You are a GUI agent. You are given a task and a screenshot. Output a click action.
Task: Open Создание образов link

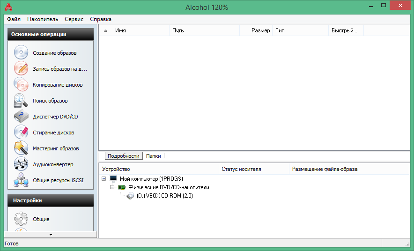point(55,53)
